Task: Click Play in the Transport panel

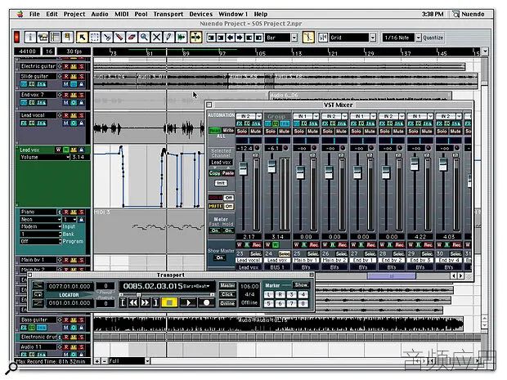Action: (188, 302)
